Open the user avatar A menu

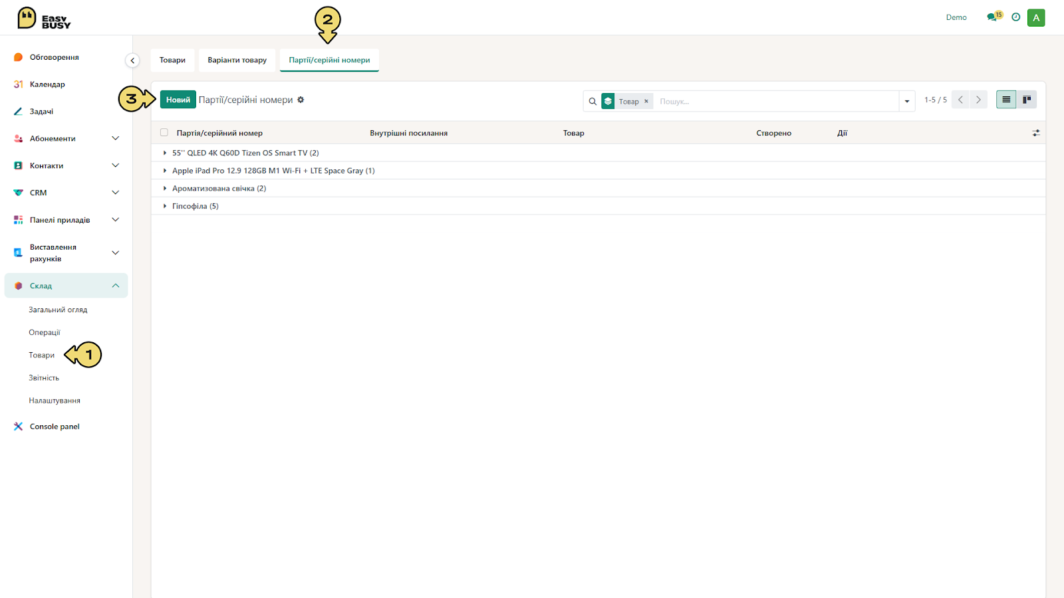1036,18
